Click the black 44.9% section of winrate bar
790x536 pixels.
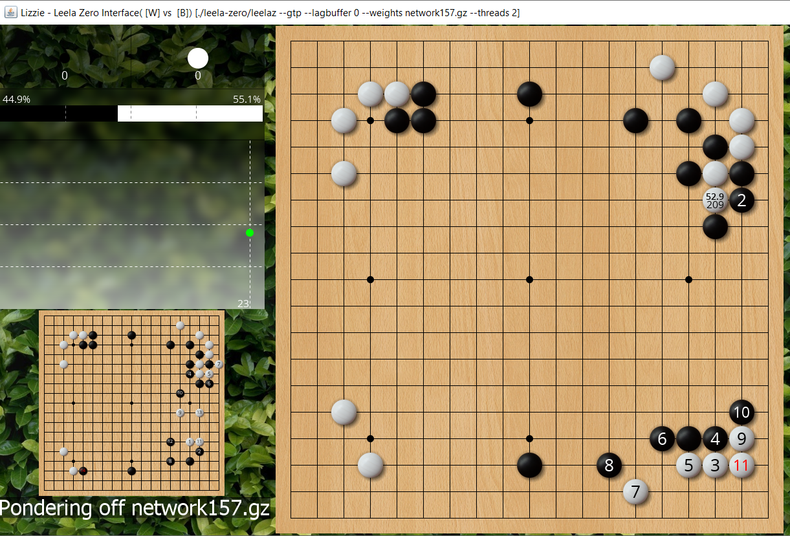pyautogui.click(x=58, y=113)
